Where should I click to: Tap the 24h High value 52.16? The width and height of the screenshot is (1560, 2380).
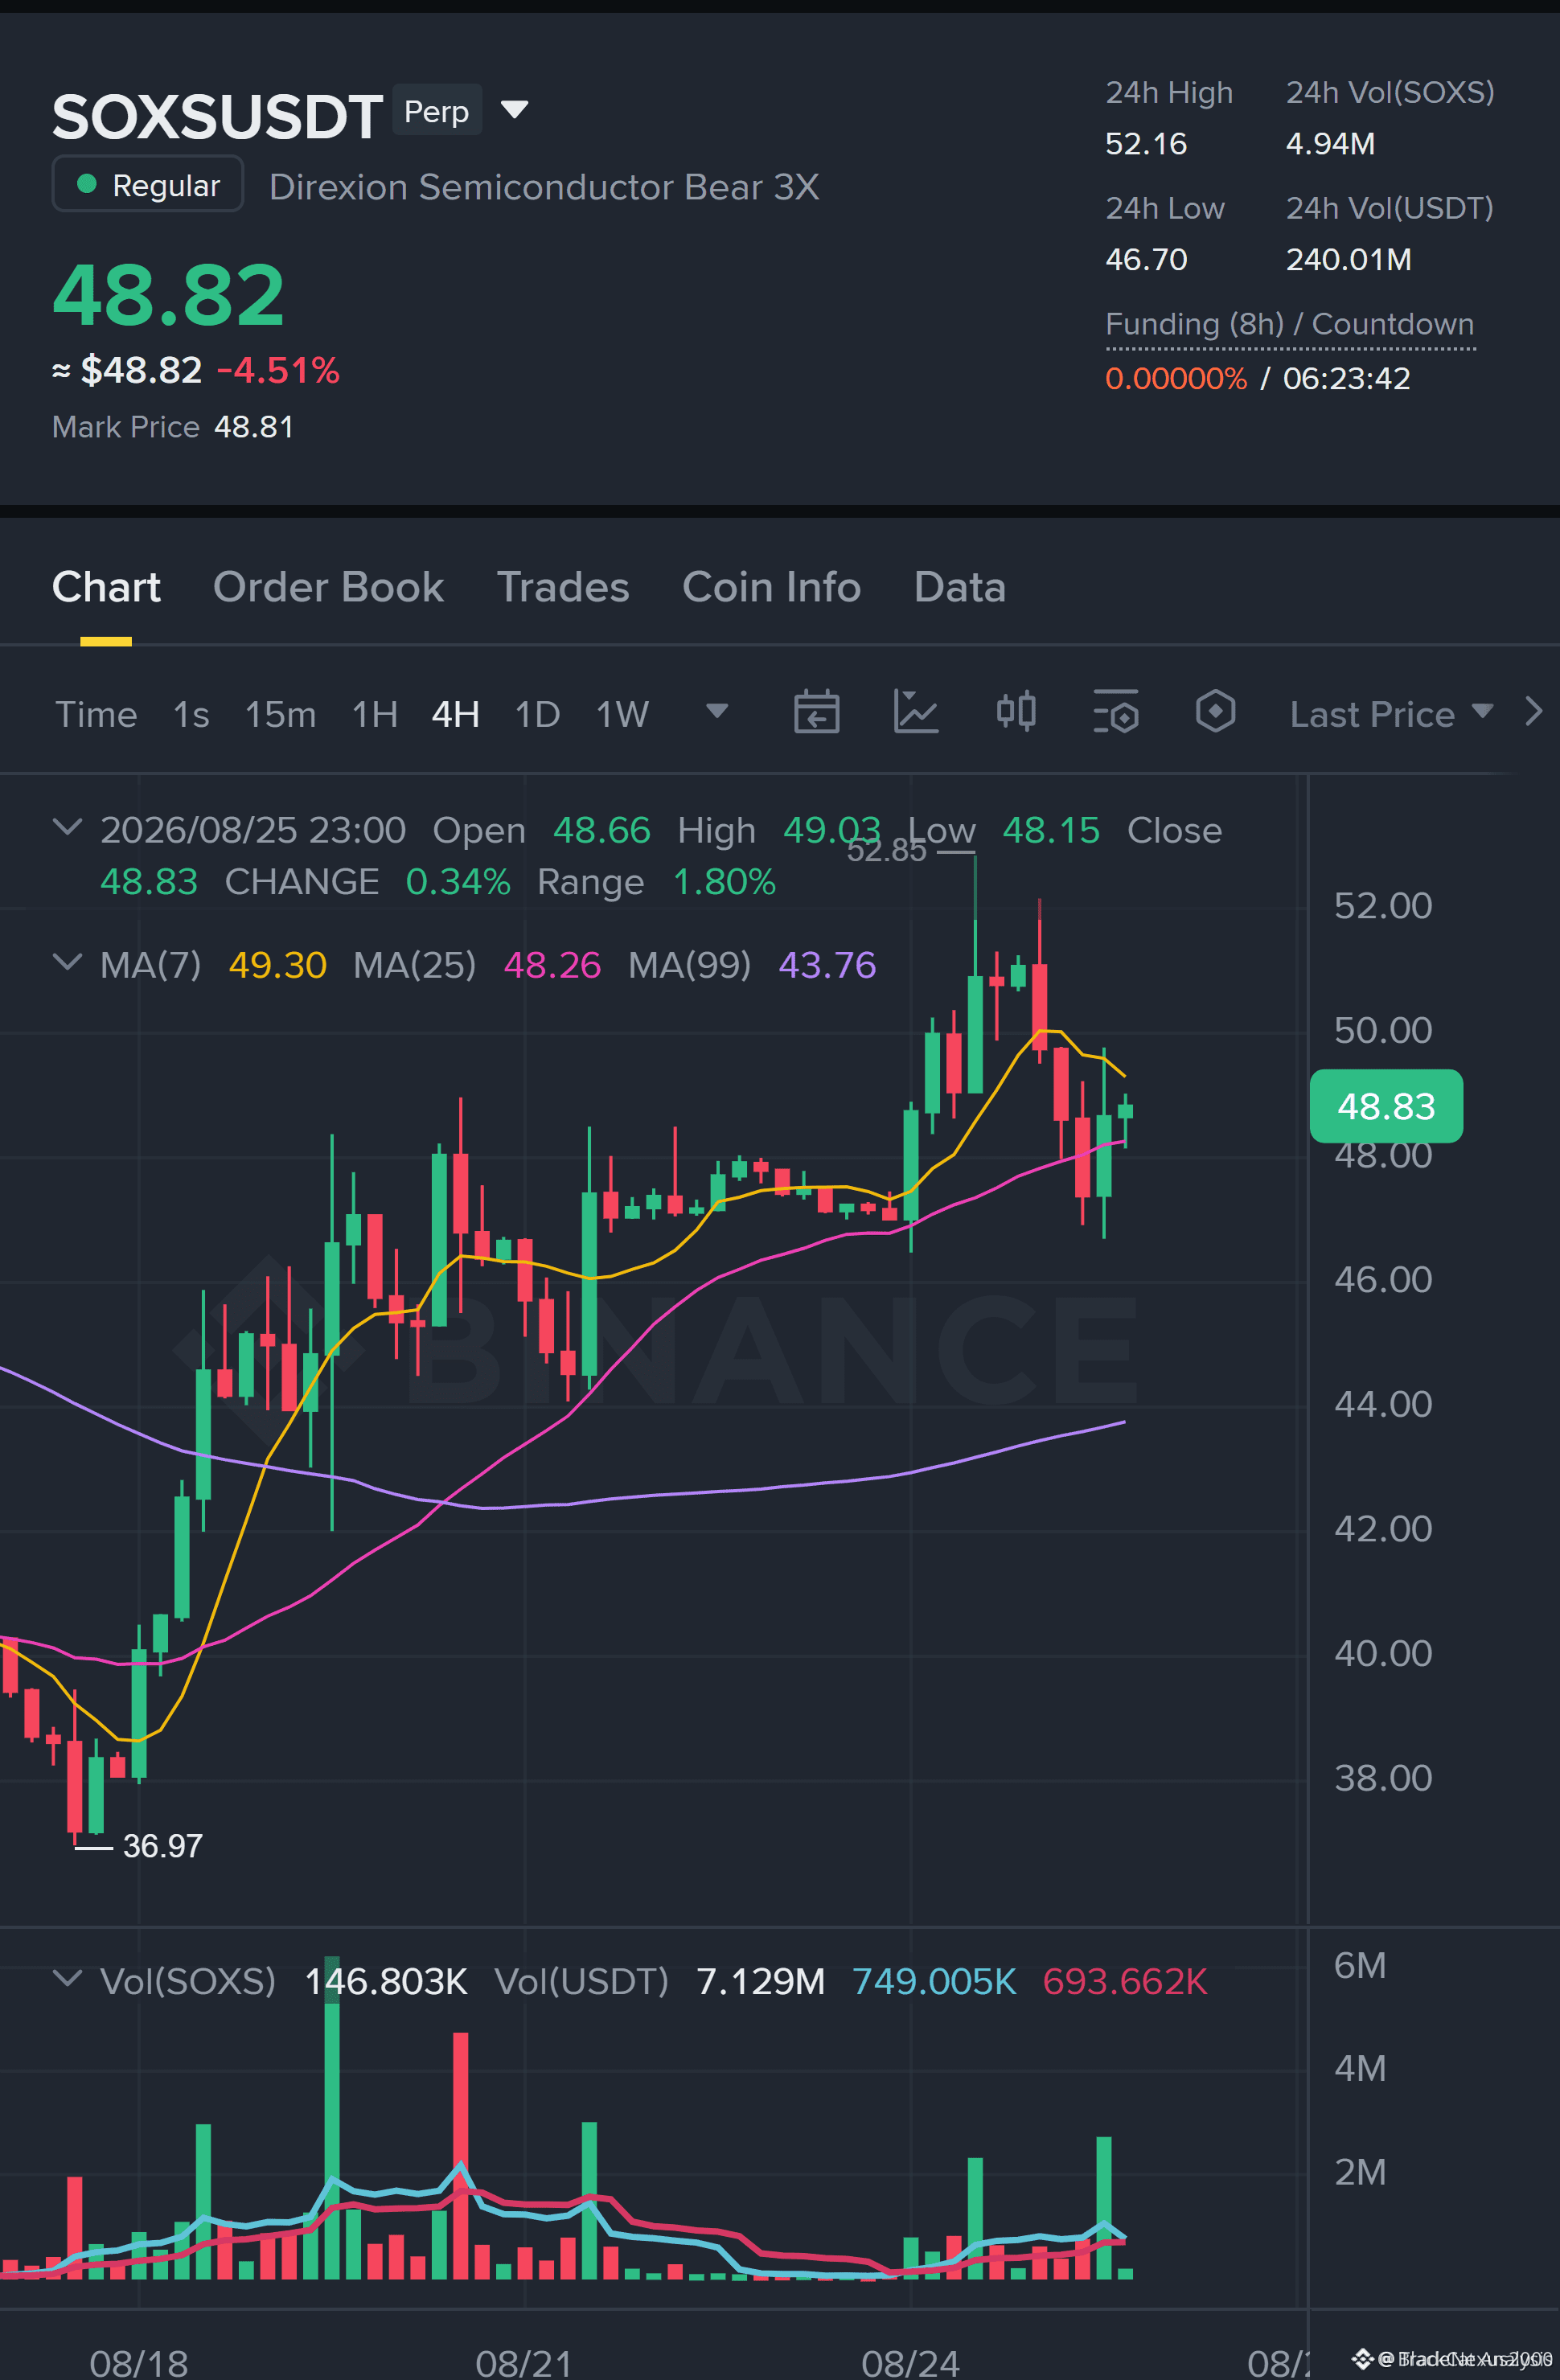click(1146, 143)
